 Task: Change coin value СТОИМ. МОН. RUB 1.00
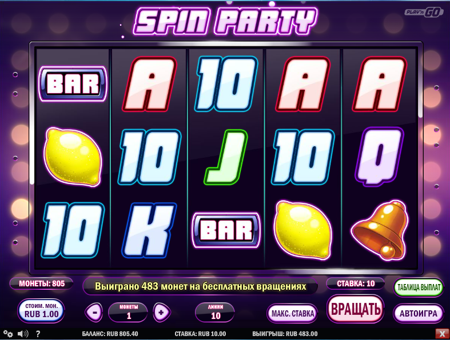coord(41,311)
